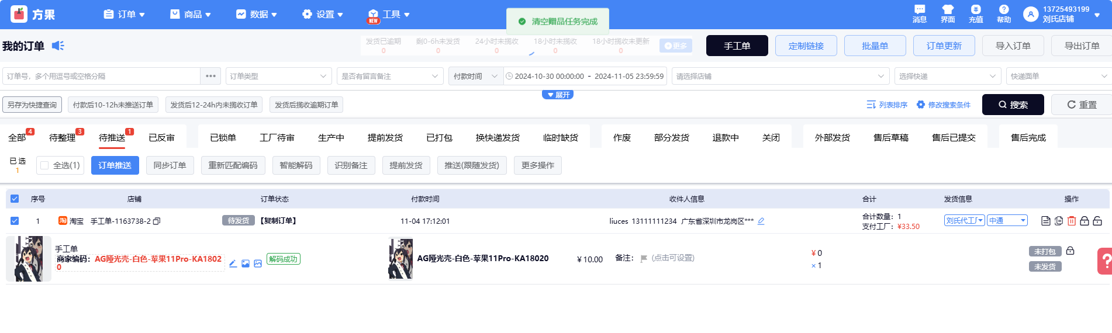Open the 刘氏代工厂 factory dropdown
The width and height of the screenshot is (1112, 333).
tap(965, 220)
